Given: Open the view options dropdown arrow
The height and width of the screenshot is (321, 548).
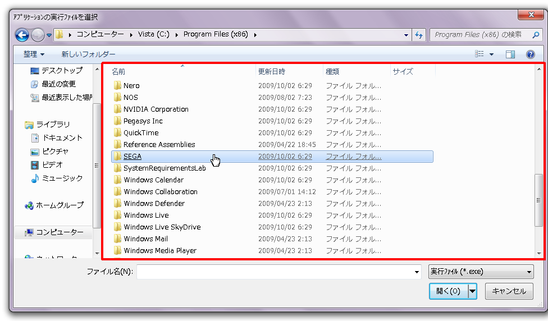Looking at the screenshot, I should click(491, 54).
